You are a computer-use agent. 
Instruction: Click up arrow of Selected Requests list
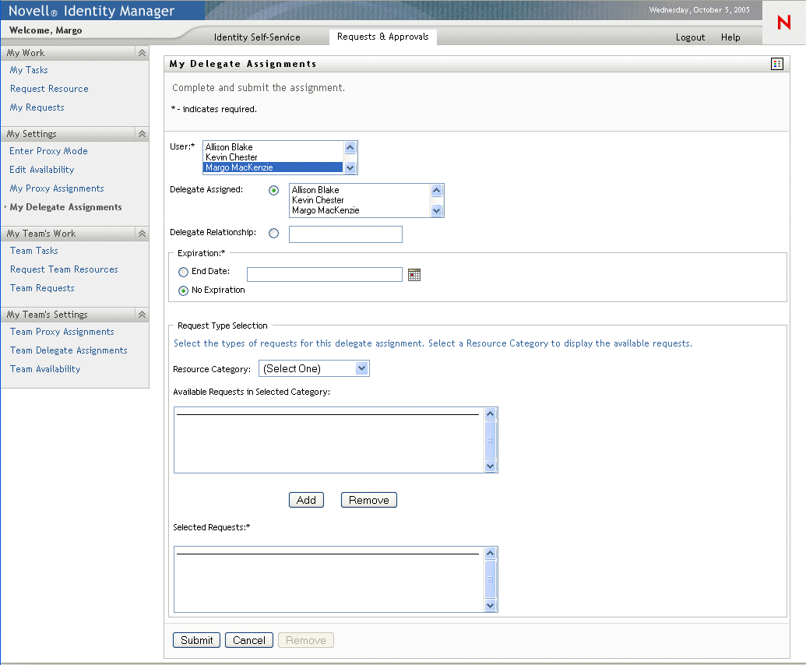[x=491, y=554]
